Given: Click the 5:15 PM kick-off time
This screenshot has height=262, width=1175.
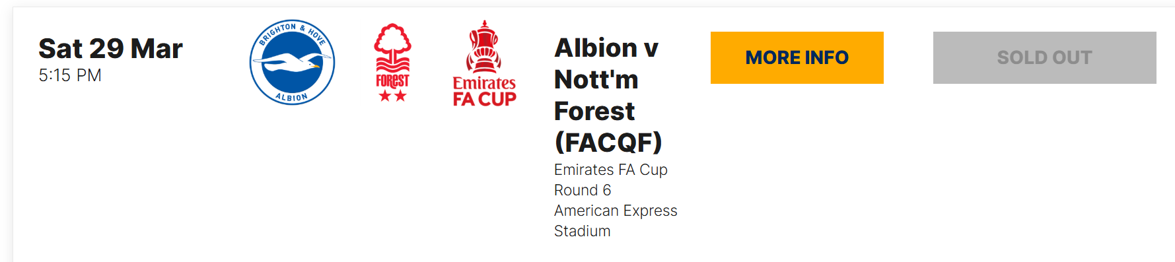Looking at the screenshot, I should [70, 75].
